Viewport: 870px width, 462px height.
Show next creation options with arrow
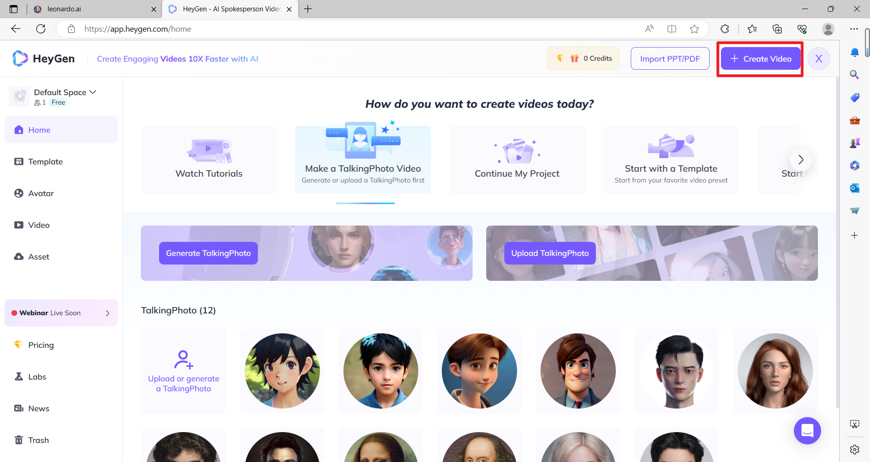pos(801,160)
